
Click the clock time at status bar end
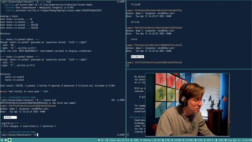[x=247, y=140]
